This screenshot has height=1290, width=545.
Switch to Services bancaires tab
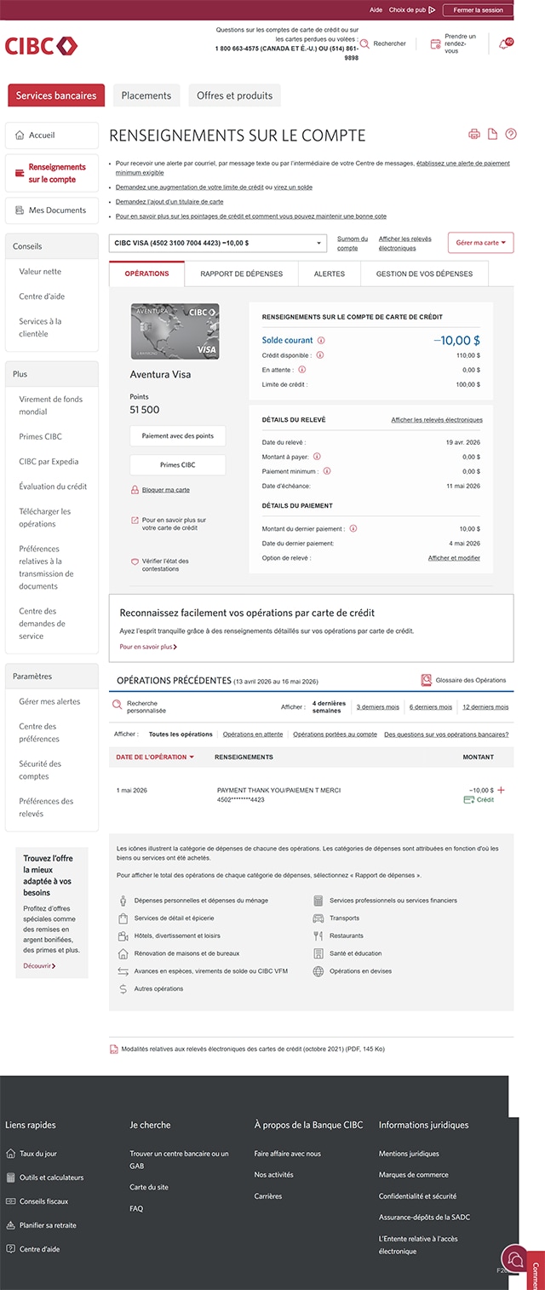coord(56,95)
